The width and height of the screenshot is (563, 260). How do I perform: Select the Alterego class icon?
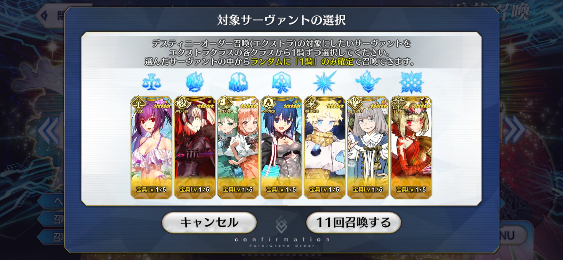[238, 82]
